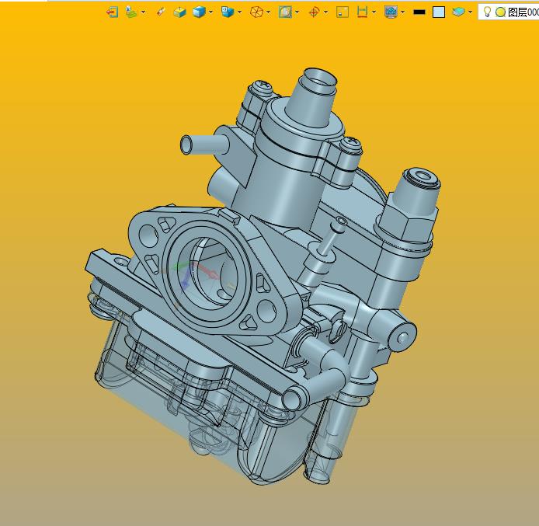
Task: Toggle the yellow circle layer state icon
Action: point(500,12)
